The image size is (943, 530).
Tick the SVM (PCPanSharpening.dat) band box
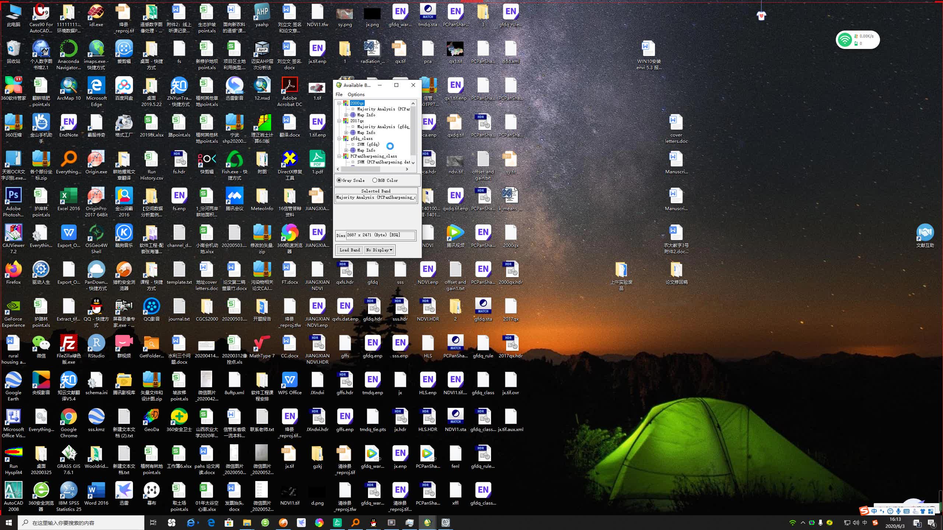pos(353,162)
